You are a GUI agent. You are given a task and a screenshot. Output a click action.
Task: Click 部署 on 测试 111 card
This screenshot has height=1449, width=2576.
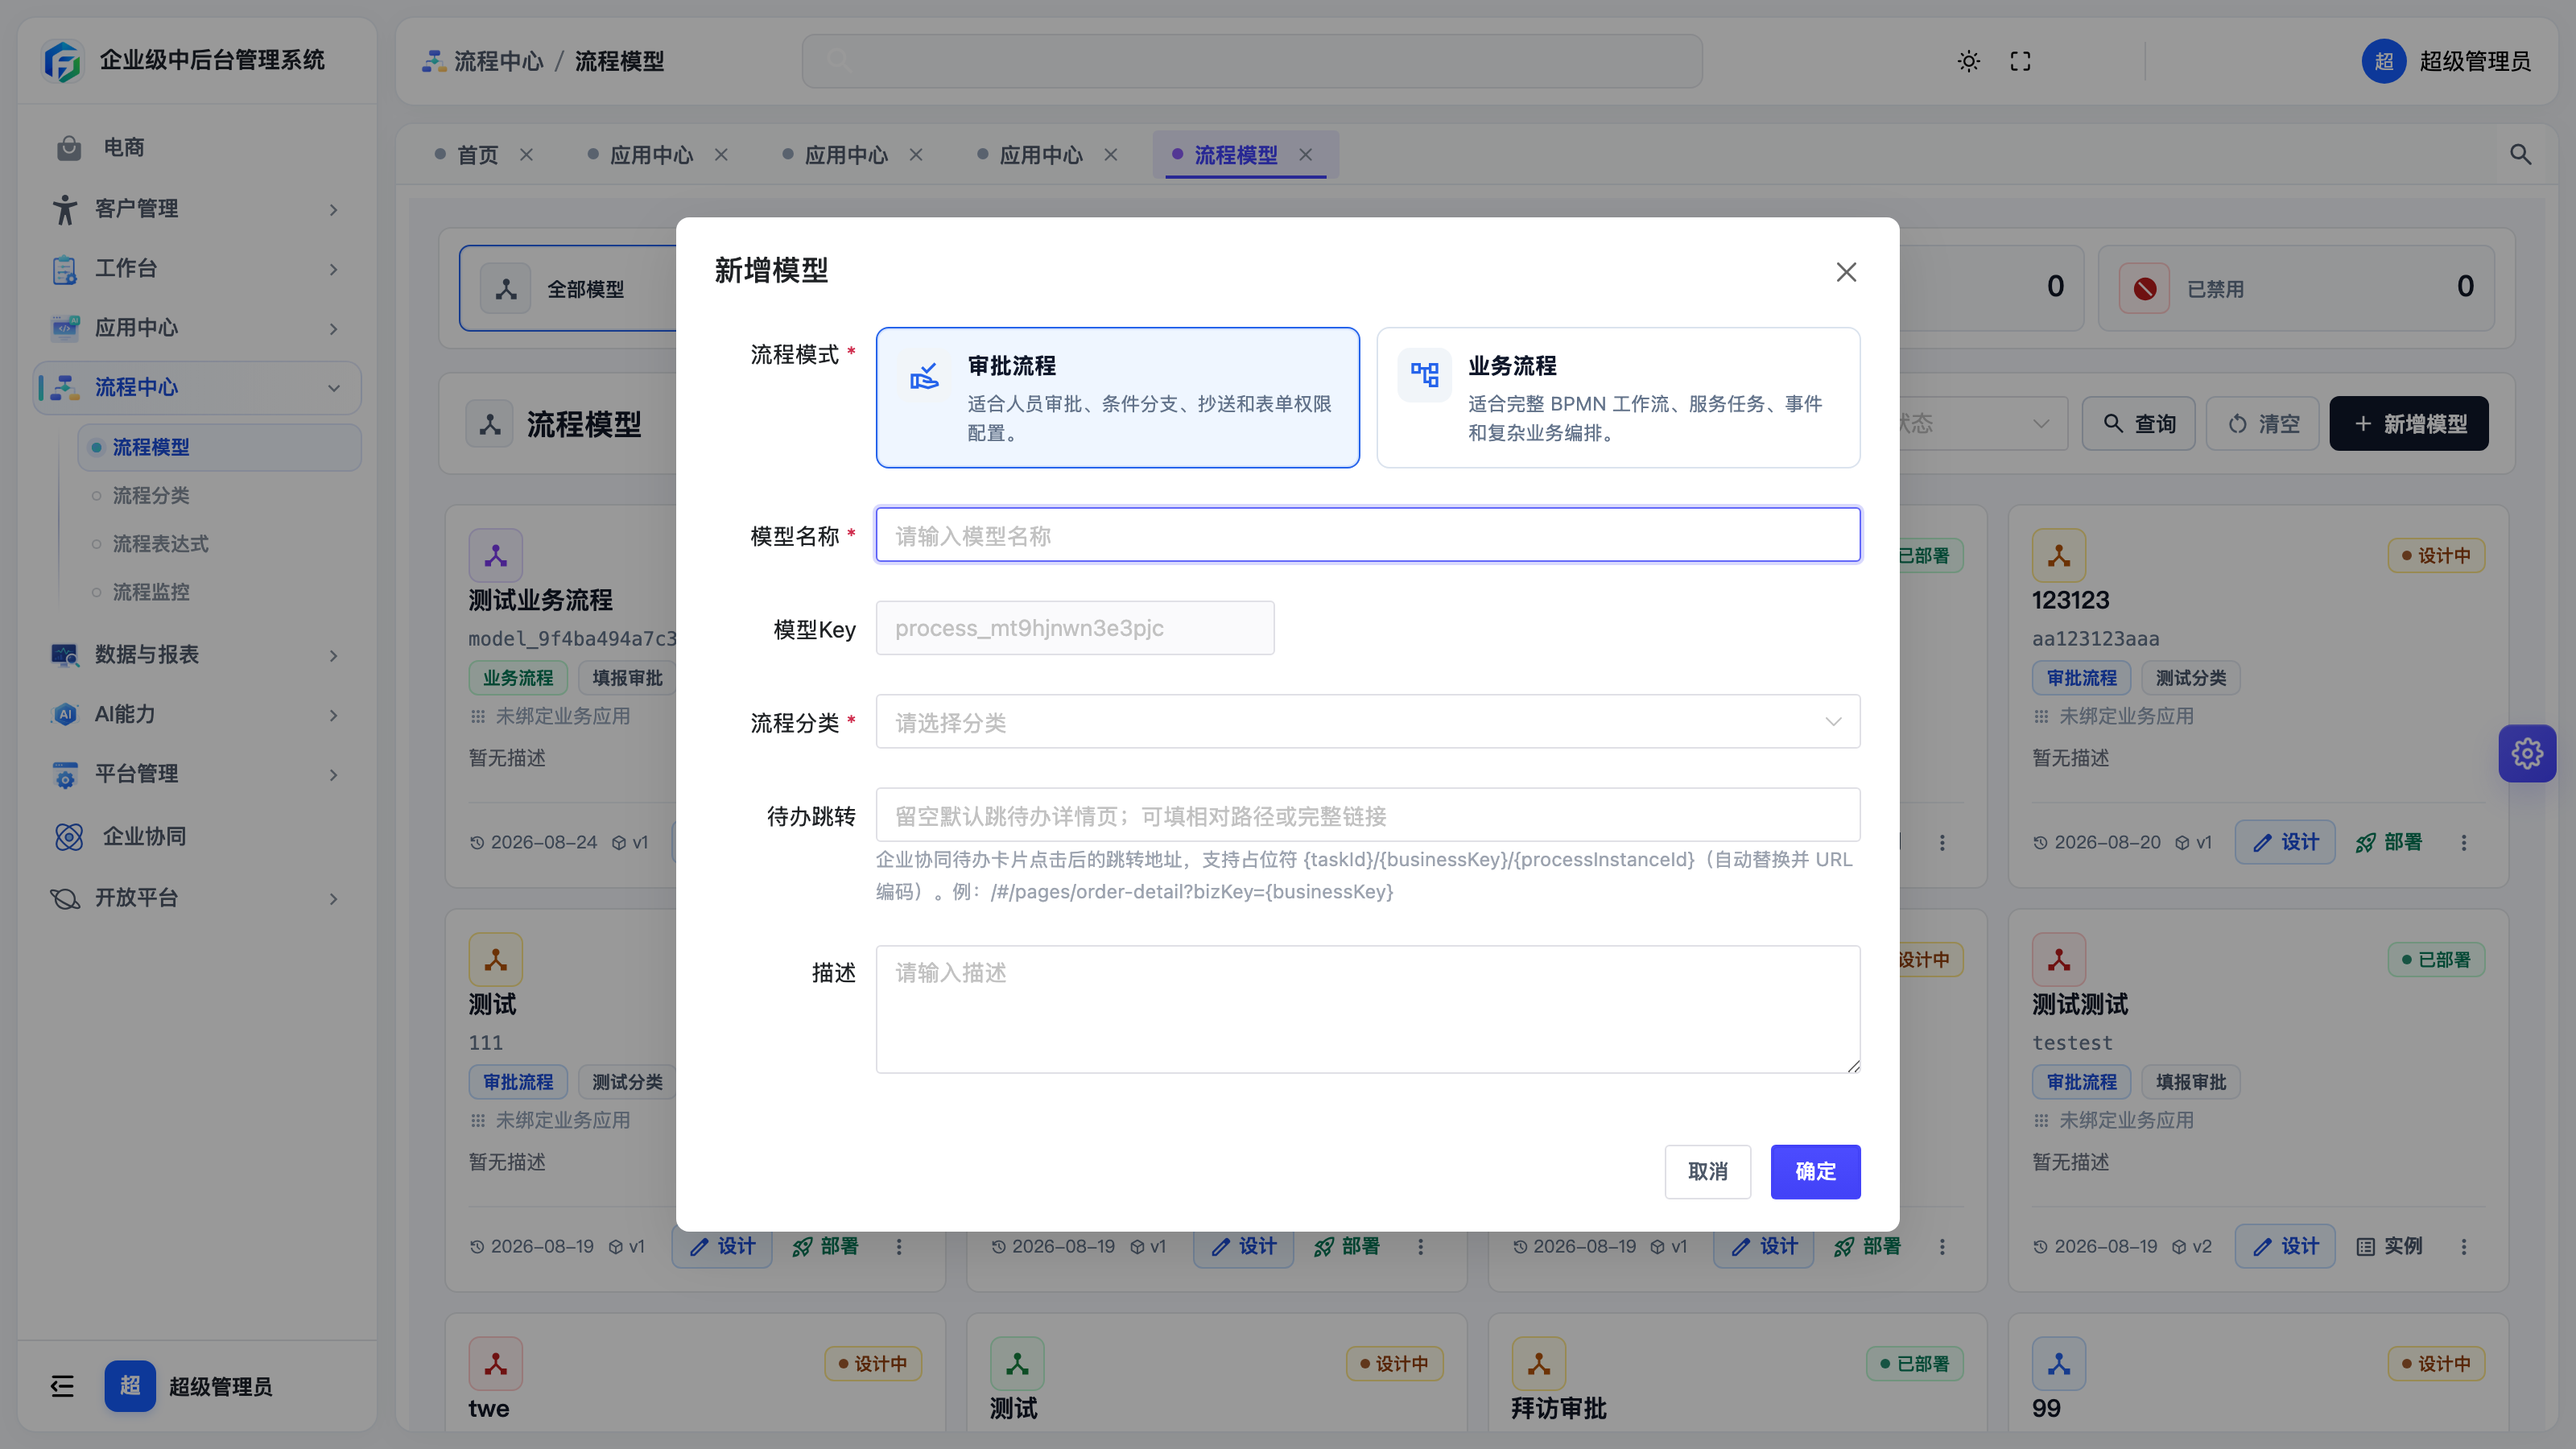[825, 1246]
